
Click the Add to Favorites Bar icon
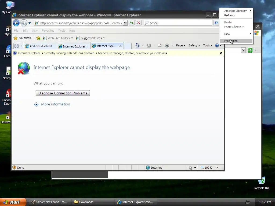(x=38, y=38)
